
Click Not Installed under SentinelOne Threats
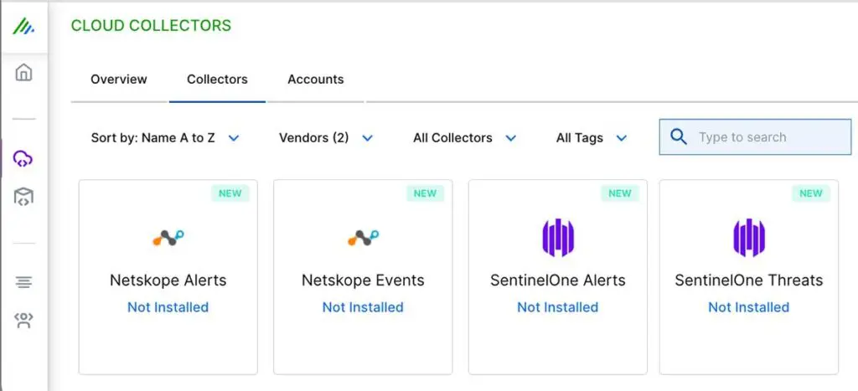[748, 307]
